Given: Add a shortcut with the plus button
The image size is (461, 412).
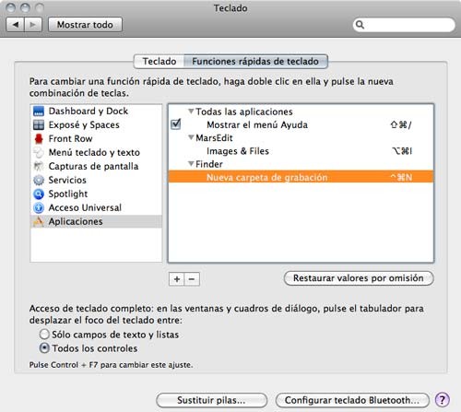Looking at the screenshot, I should pyautogui.click(x=177, y=279).
